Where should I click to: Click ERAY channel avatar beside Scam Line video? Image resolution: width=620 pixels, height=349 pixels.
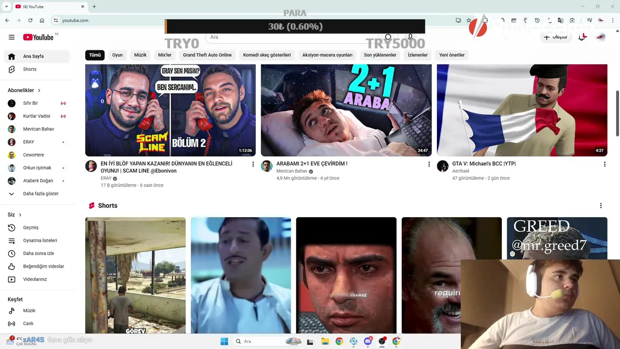pos(91,166)
